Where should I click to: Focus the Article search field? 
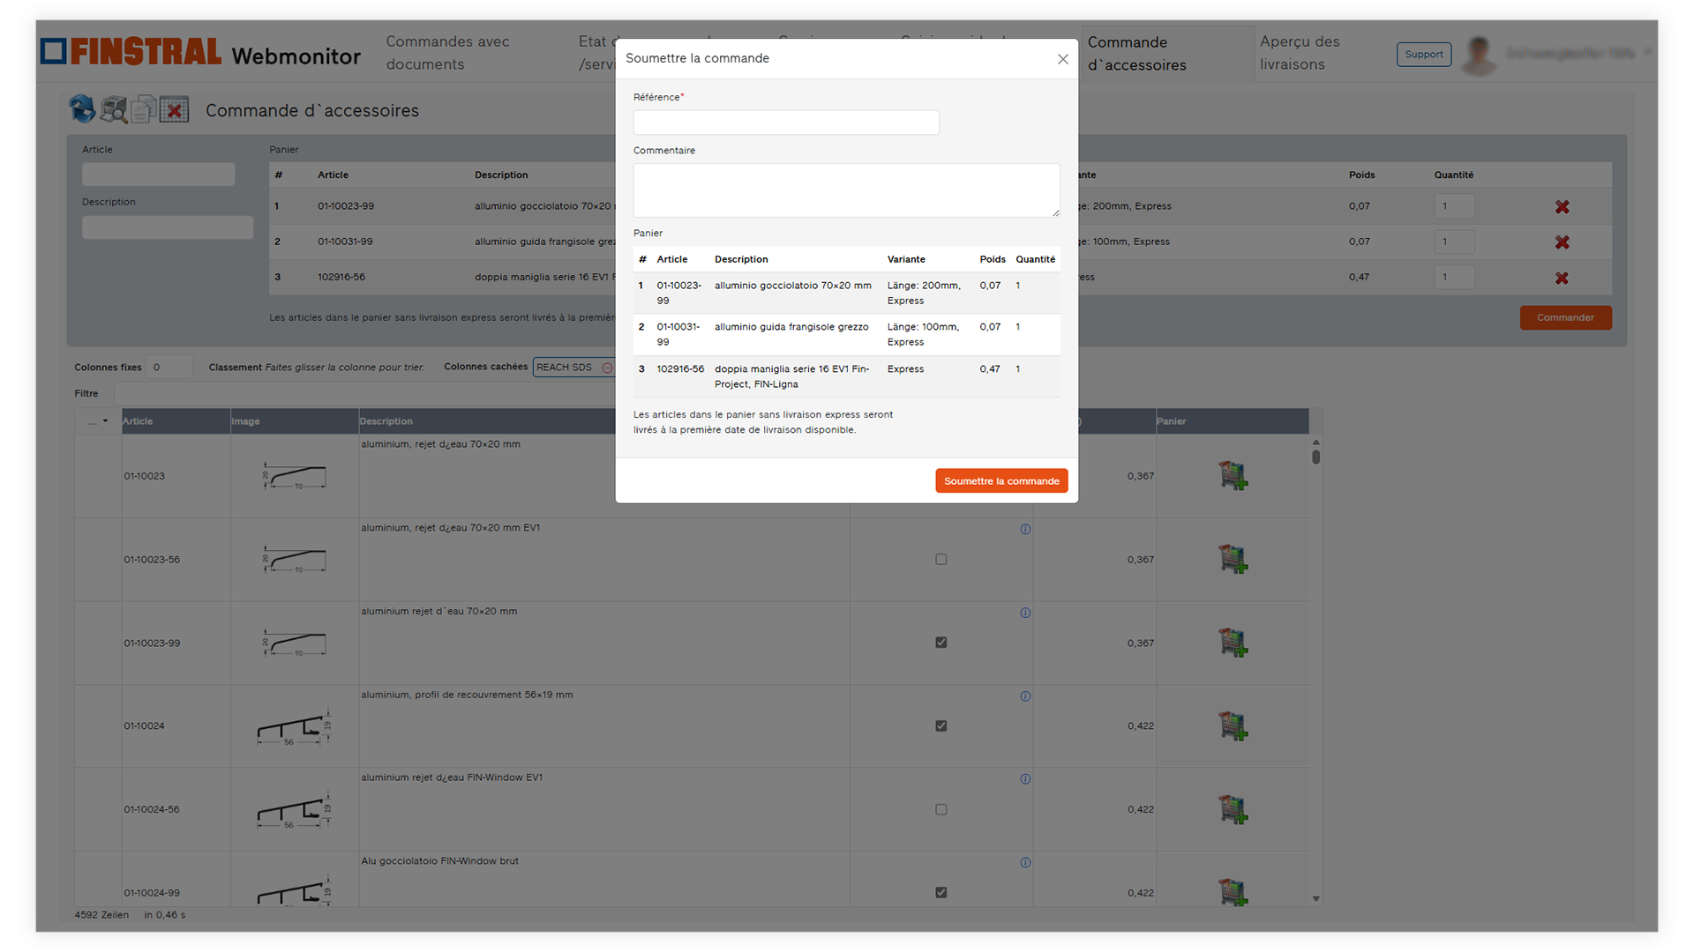[158, 175]
